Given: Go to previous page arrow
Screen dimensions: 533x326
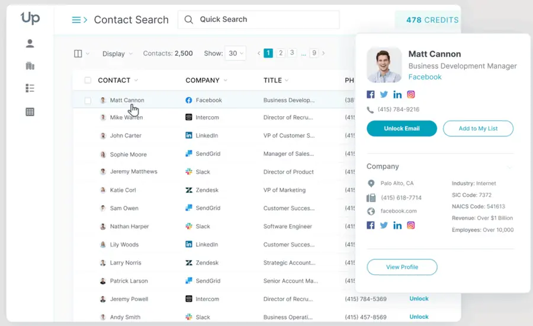Looking at the screenshot, I should coord(259,53).
